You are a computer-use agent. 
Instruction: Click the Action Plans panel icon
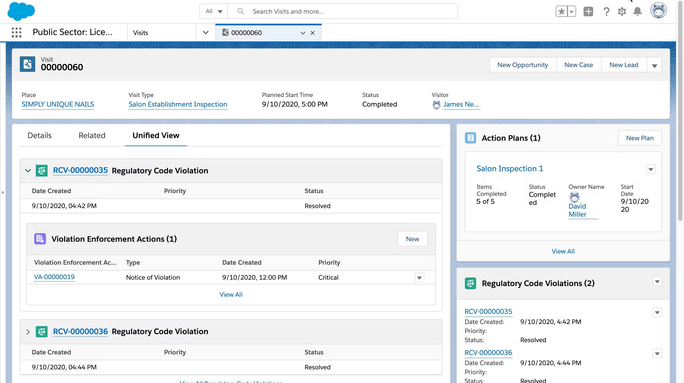click(x=470, y=138)
